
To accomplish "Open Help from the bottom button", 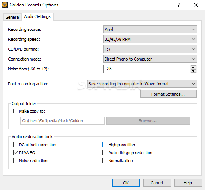I will tap(188, 183).
